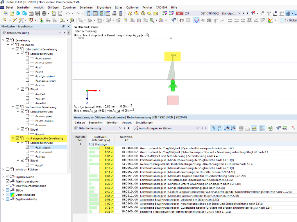This screenshot has width=297, height=222.
Task: Uncheck the Bewehrung checkbox
Action: click(7, 40)
